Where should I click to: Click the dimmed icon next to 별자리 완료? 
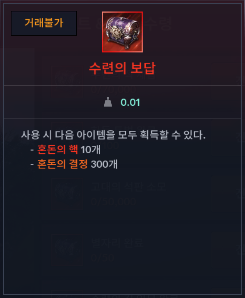67,250
